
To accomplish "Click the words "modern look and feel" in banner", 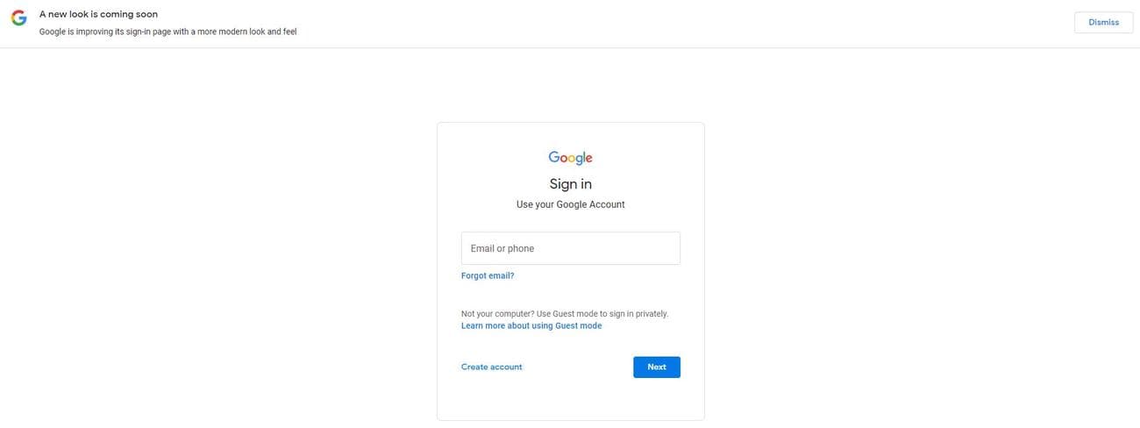I will point(258,32).
